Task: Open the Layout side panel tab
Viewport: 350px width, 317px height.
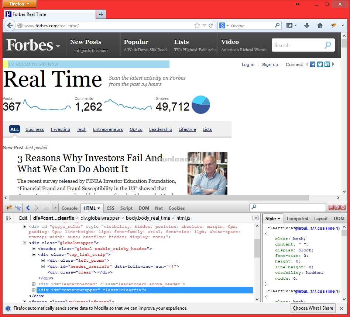Action: (x=321, y=219)
